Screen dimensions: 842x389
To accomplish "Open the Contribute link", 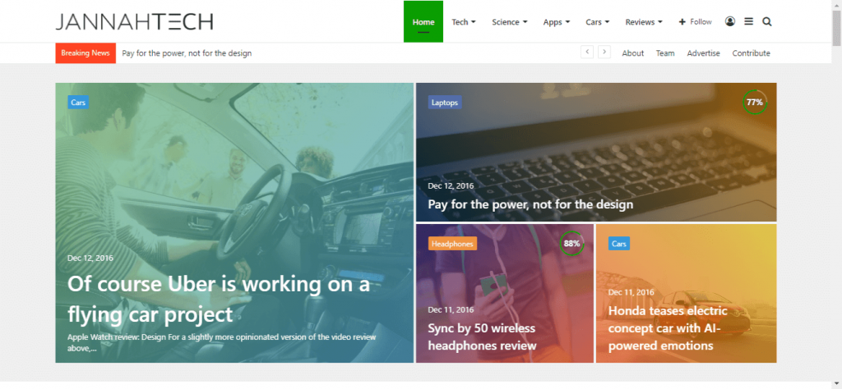I will click(x=751, y=53).
